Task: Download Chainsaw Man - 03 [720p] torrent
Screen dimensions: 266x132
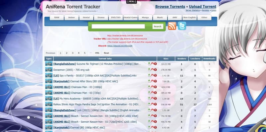Action: point(149,93)
